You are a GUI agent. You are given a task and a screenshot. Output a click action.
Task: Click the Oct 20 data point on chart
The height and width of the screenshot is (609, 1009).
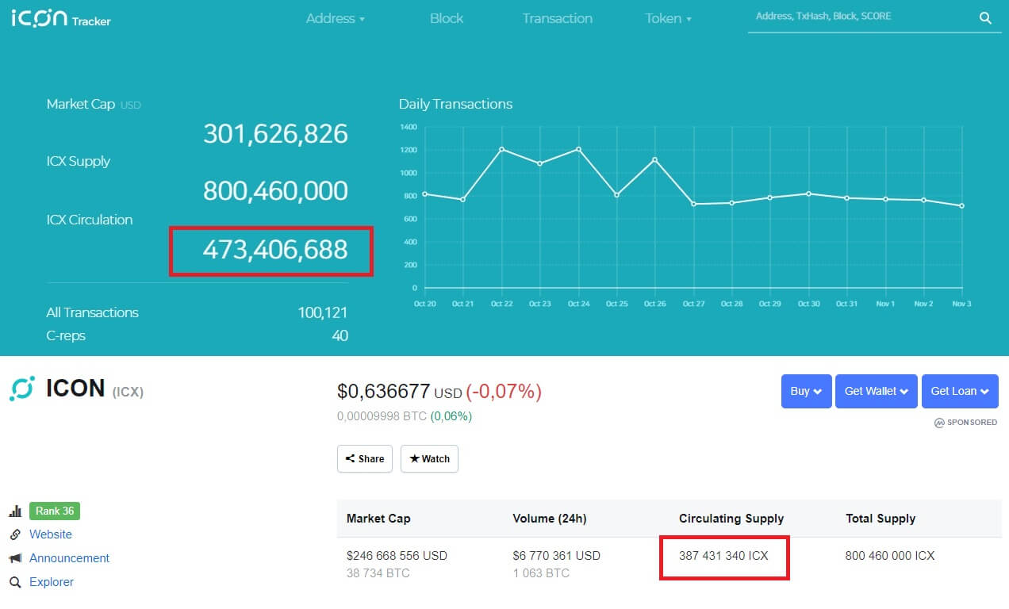pyautogui.click(x=425, y=193)
